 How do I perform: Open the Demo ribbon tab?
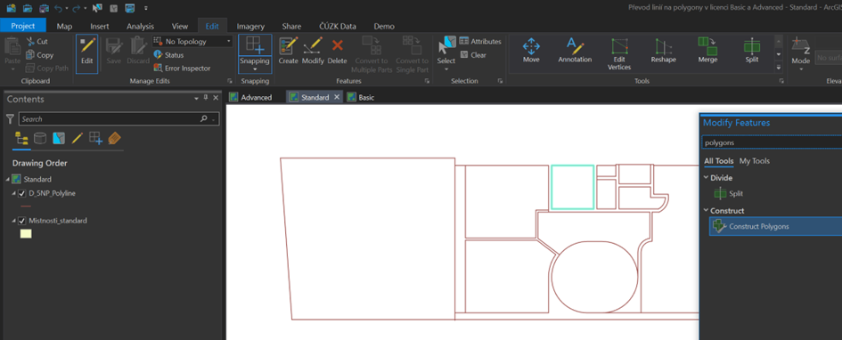pos(384,27)
